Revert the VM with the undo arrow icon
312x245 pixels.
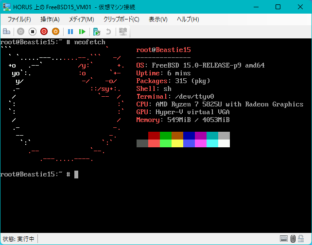coord(108,32)
